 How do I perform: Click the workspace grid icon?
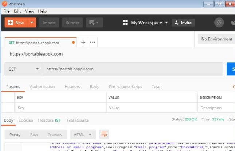pos(125,23)
